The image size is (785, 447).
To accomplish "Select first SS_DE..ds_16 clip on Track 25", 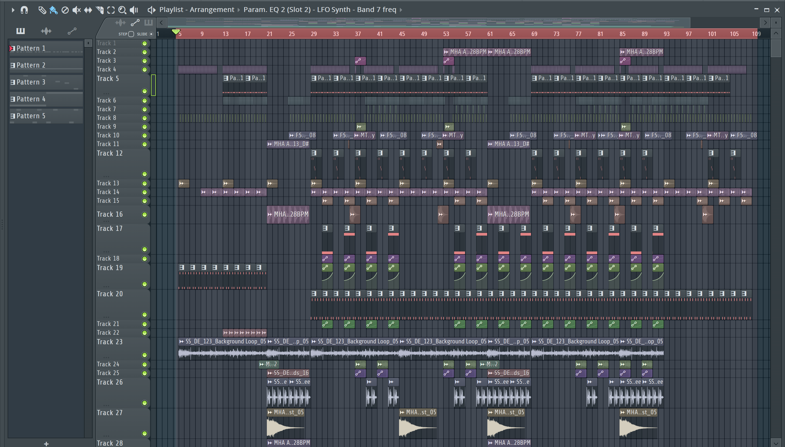I will 288,373.
